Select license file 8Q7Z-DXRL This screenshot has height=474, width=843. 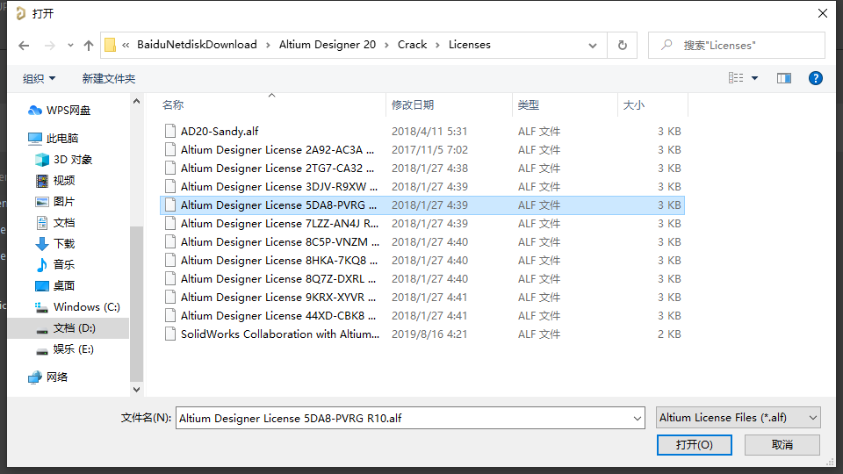click(422, 279)
